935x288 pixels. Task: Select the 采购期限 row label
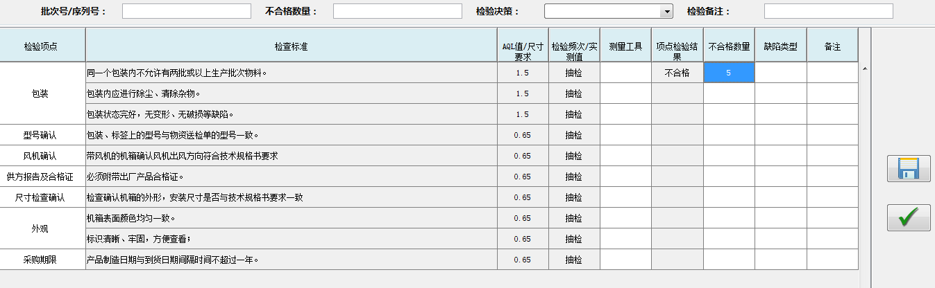[x=42, y=260]
